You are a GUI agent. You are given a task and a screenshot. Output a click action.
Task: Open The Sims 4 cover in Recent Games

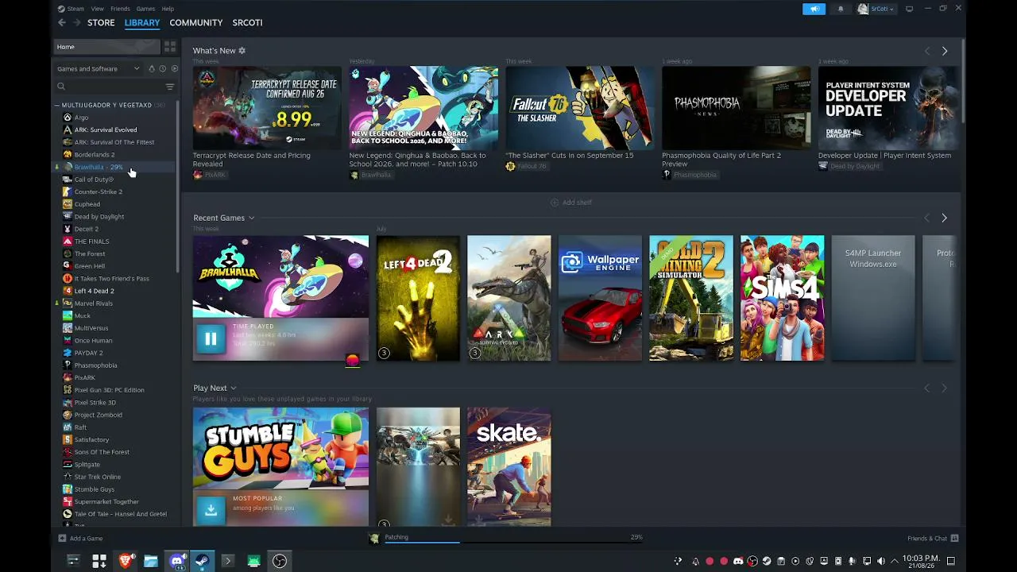pyautogui.click(x=782, y=298)
